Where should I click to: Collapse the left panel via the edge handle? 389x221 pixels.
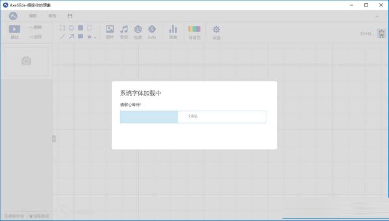(54, 138)
